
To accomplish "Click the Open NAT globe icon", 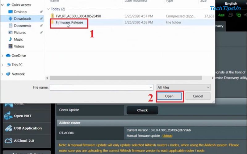I will tap(8, 116).
